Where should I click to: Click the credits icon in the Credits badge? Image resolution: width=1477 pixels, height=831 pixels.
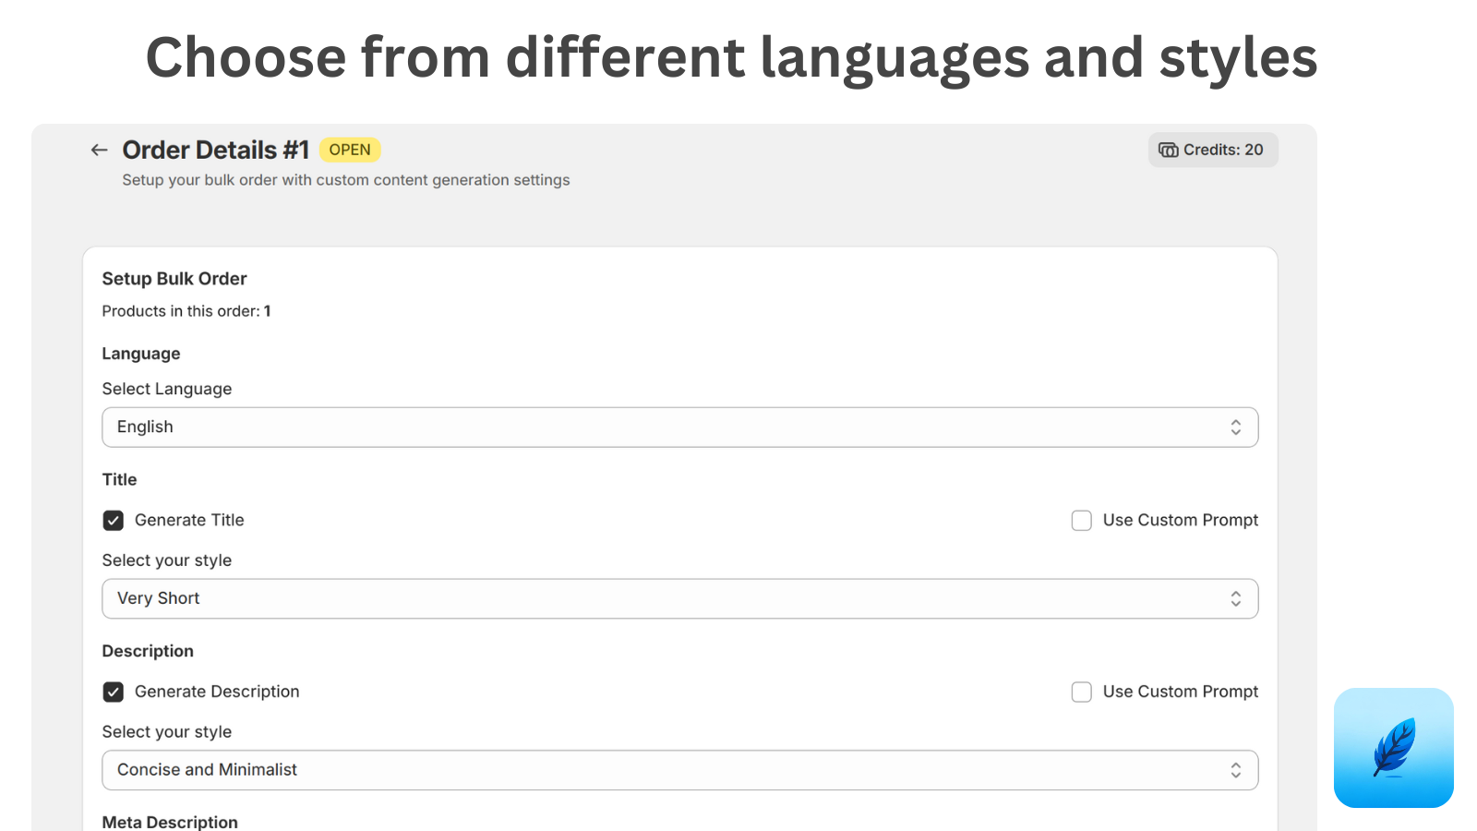pyautogui.click(x=1168, y=150)
